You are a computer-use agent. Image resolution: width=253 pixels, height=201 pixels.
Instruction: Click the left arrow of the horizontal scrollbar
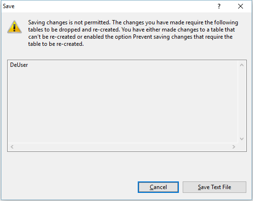tap(12, 147)
